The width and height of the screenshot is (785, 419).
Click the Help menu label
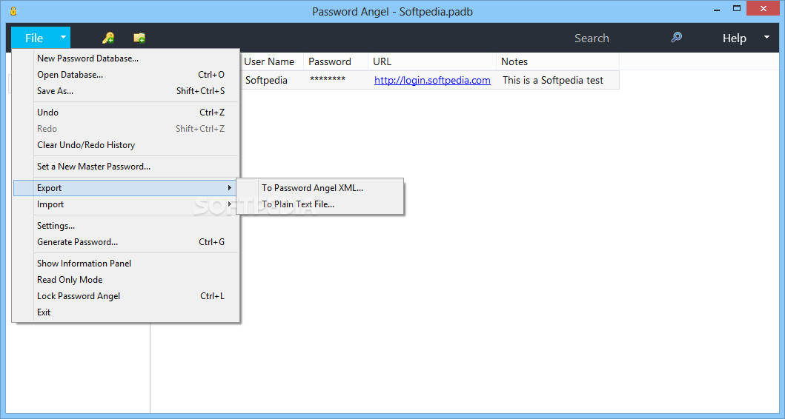(734, 38)
